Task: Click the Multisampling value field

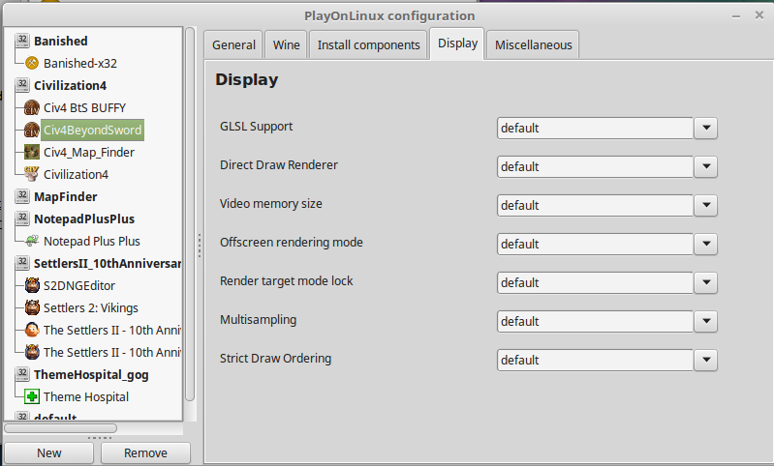Action: [x=596, y=321]
